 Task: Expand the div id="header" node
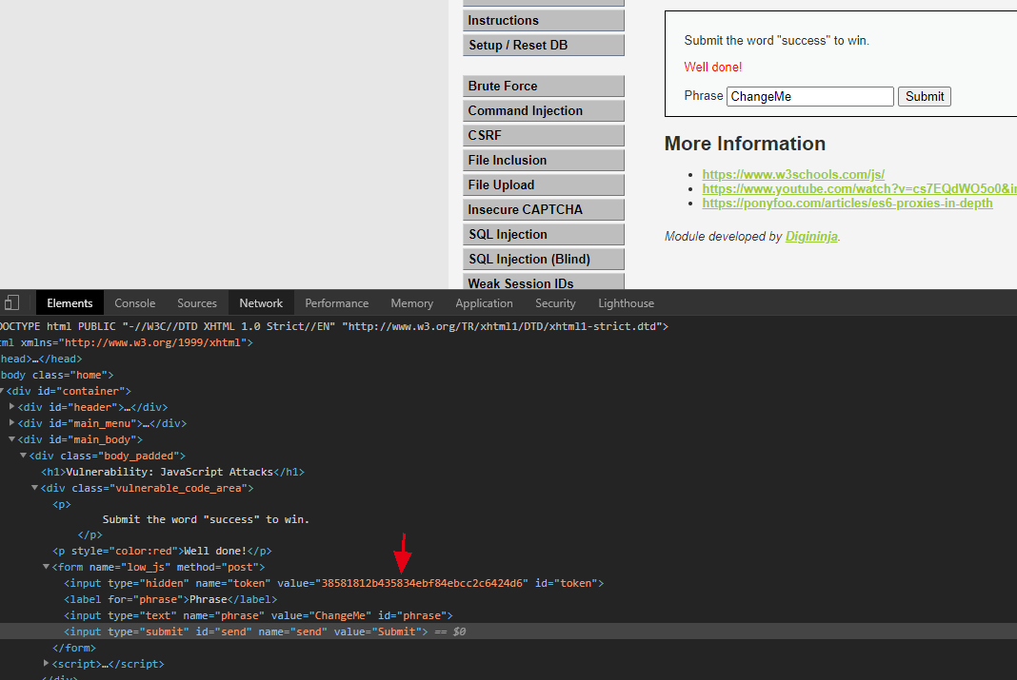tap(11, 406)
